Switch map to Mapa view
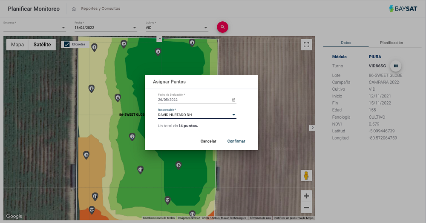The height and width of the screenshot is (223, 426). tap(17, 45)
